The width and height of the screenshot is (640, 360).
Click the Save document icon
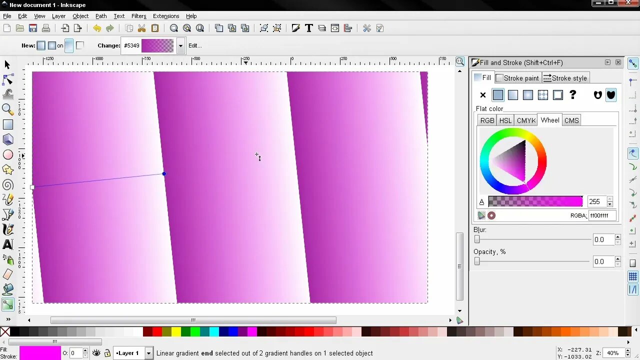(x=33, y=28)
